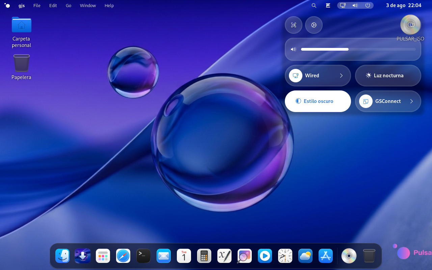
Task: Open the gjs application menu
Action: click(x=22, y=5)
